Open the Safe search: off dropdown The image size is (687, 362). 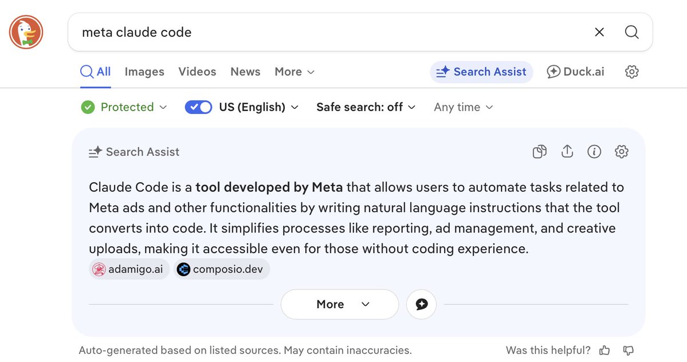click(x=366, y=107)
